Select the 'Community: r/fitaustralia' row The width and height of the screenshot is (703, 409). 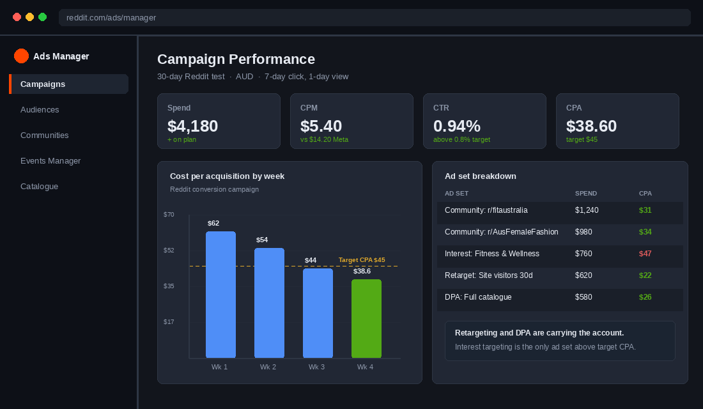(x=560, y=213)
